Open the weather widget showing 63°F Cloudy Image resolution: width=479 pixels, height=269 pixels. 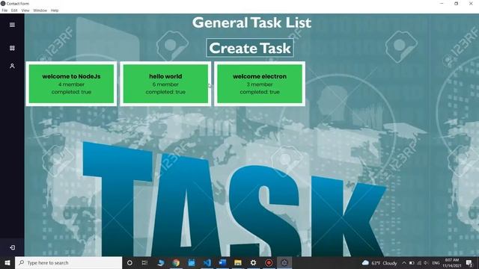[x=379, y=263]
